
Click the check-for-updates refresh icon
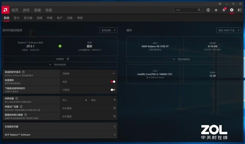pyautogui.click(x=68, y=59)
